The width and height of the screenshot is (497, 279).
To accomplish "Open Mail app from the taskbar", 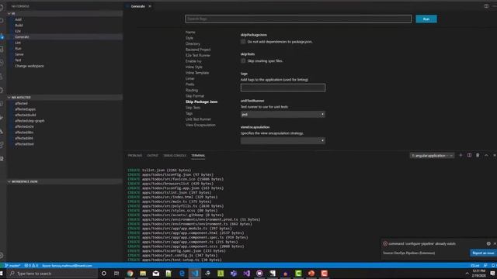I will pos(156,274).
